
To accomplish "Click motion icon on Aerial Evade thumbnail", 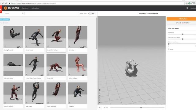I will click(27, 46).
